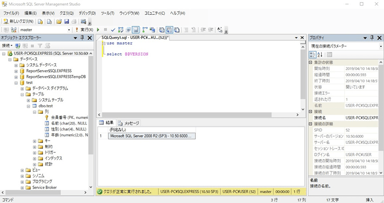
Task: Toggle the highlighted IntelliSense Enabled icon
Action: [136, 30]
